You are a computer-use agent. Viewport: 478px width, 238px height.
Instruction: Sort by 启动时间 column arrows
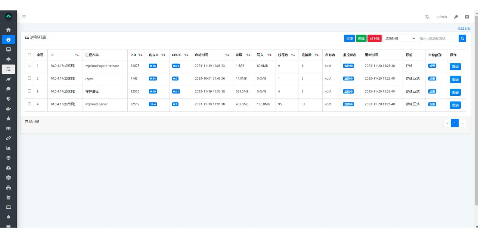pos(227,55)
